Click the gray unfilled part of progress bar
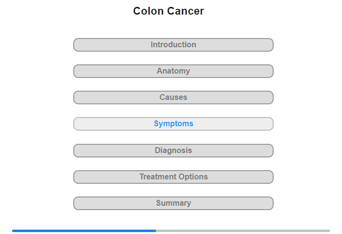The width and height of the screenshot is (342, 234). pyautogui.click(x=243, y=231)
